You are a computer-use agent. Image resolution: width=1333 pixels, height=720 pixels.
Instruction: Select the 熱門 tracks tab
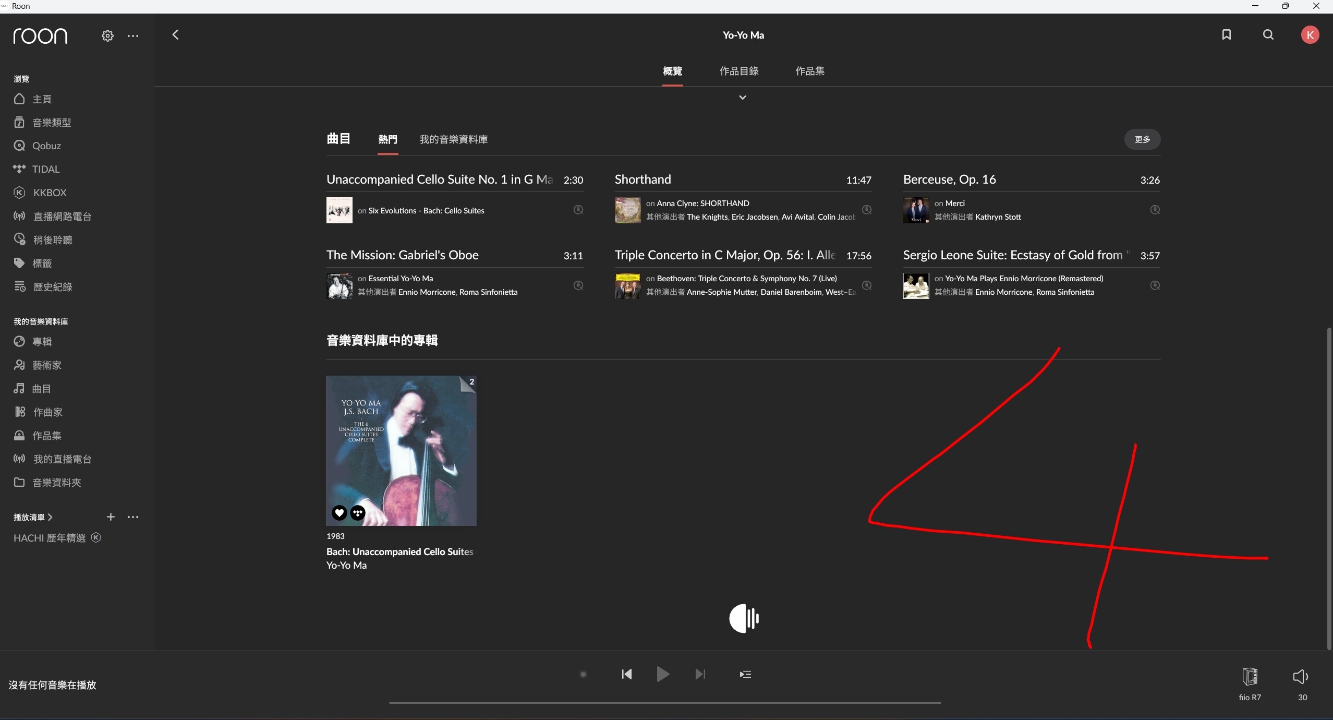387,139
